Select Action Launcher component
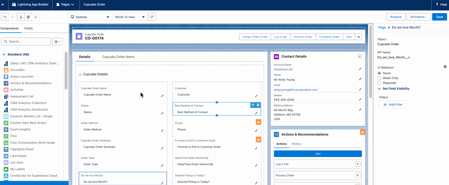Screen dimensions: 449x185 pos(22,77)
